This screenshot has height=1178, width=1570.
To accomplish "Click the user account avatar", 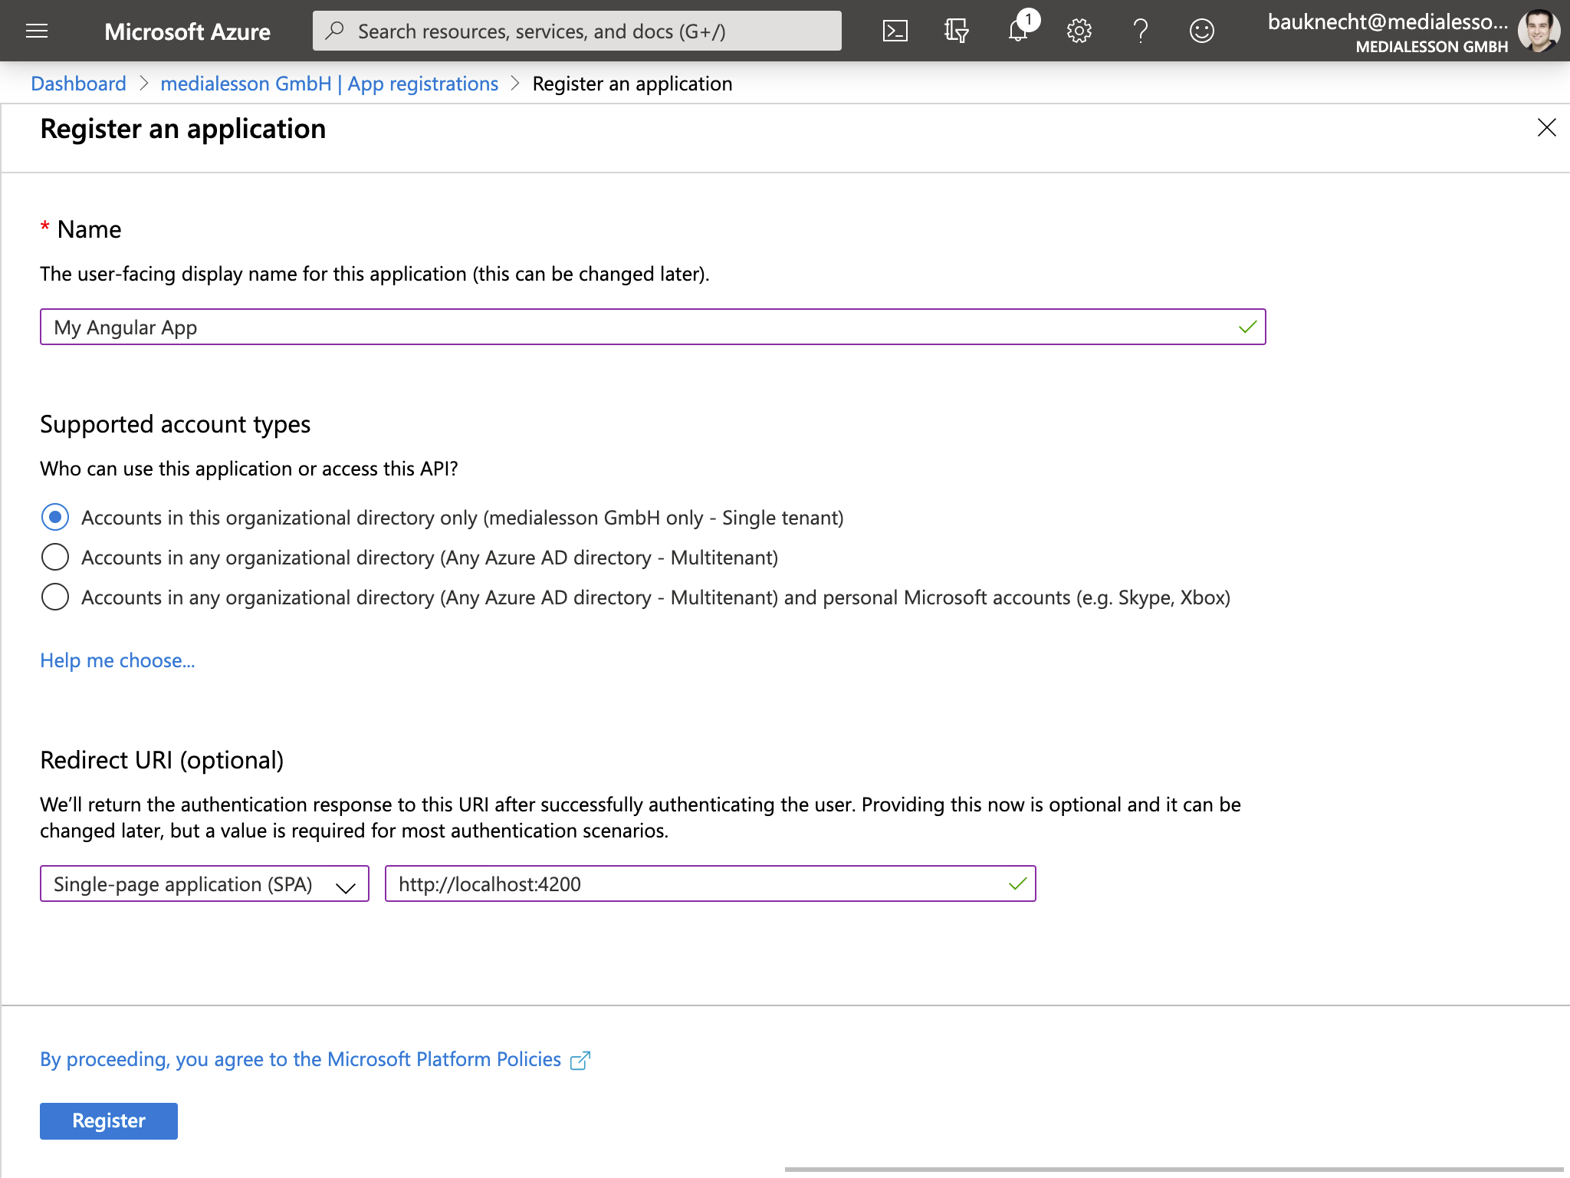I will coord(1539,31).
